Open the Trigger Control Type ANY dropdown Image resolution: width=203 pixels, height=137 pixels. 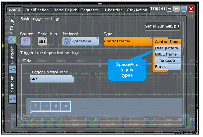[x=52, y=79]
